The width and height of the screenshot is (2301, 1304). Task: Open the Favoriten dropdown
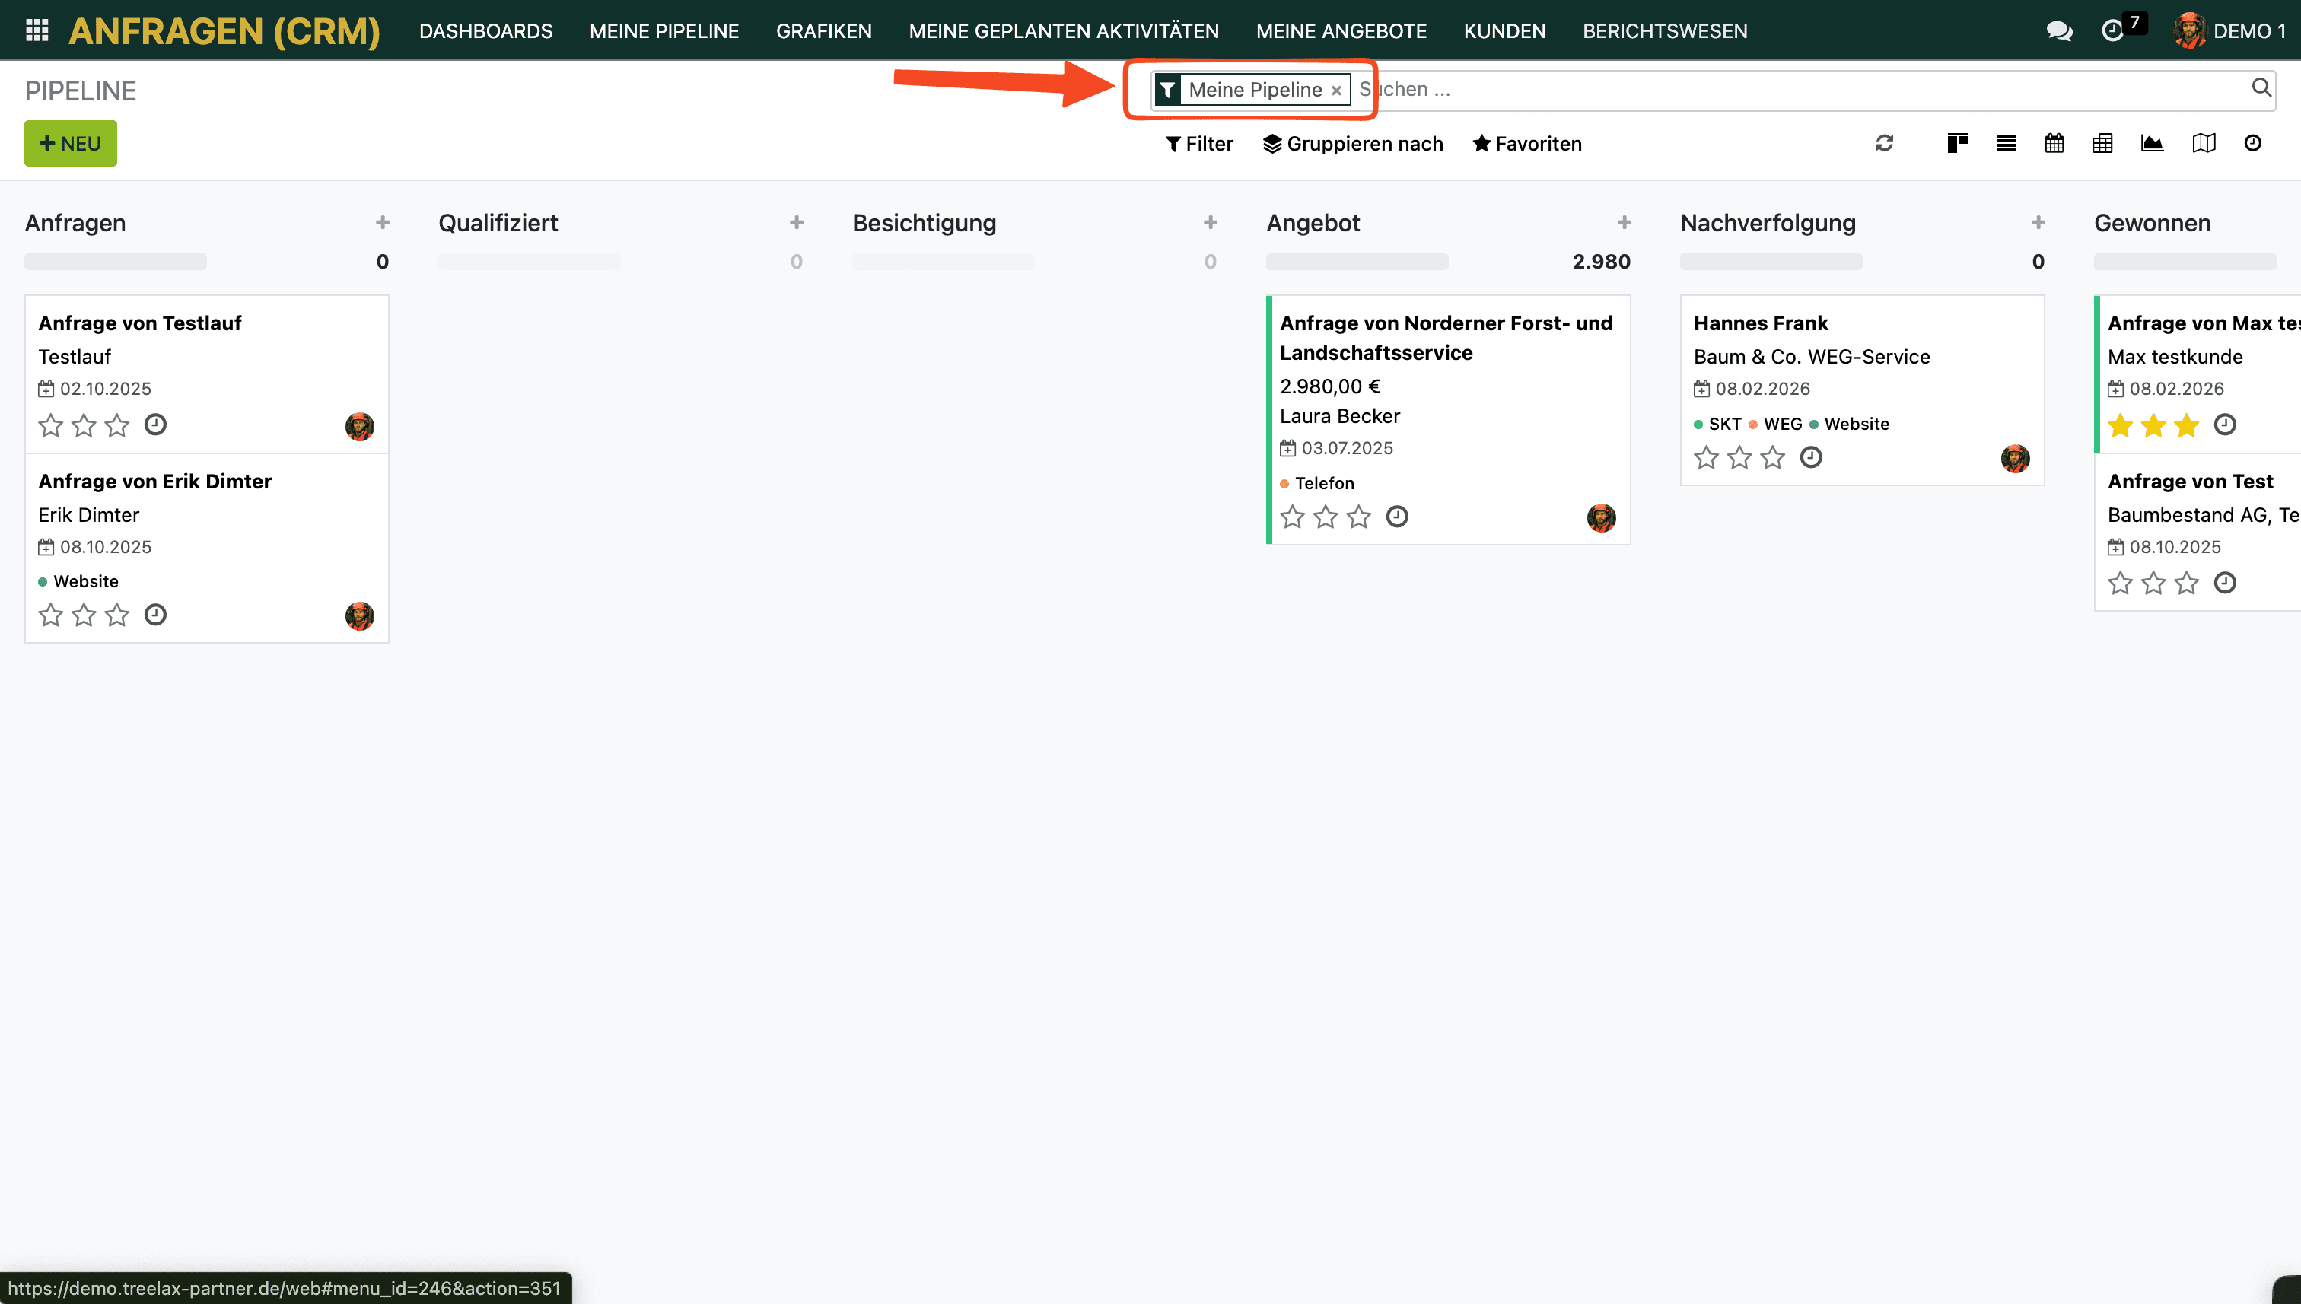pos(1527,143)
